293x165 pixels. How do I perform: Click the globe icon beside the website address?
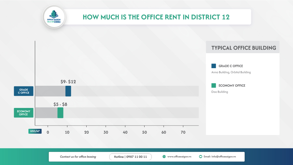pyautogui.click(x=164, y=157)
